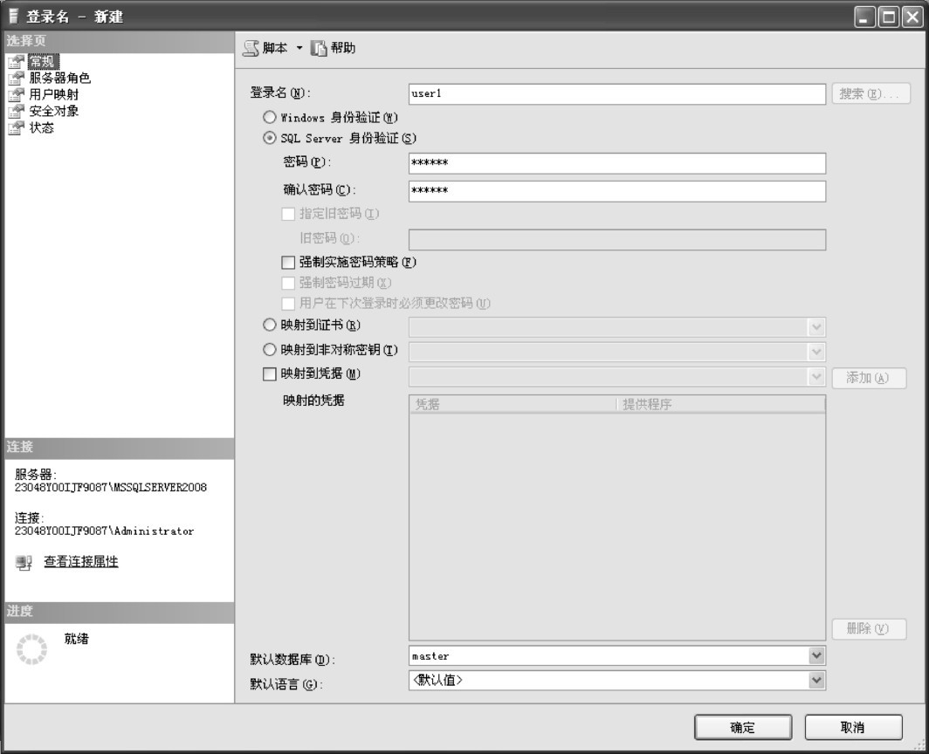Click the 登录名 field containing user1
Screen dimensions: 929x754
[616, 93]
